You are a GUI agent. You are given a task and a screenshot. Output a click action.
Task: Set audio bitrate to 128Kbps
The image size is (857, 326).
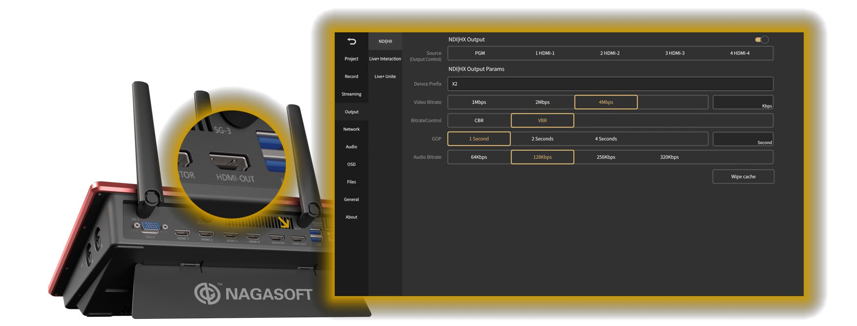coord(543,157)
